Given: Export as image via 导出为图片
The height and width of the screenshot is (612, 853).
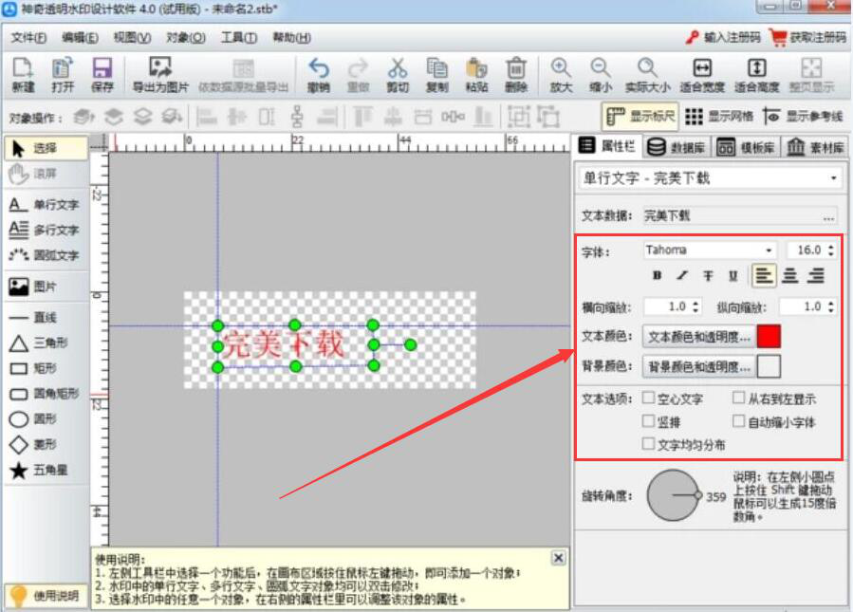Looking at the screenshot, I should [x=160, y=75].
